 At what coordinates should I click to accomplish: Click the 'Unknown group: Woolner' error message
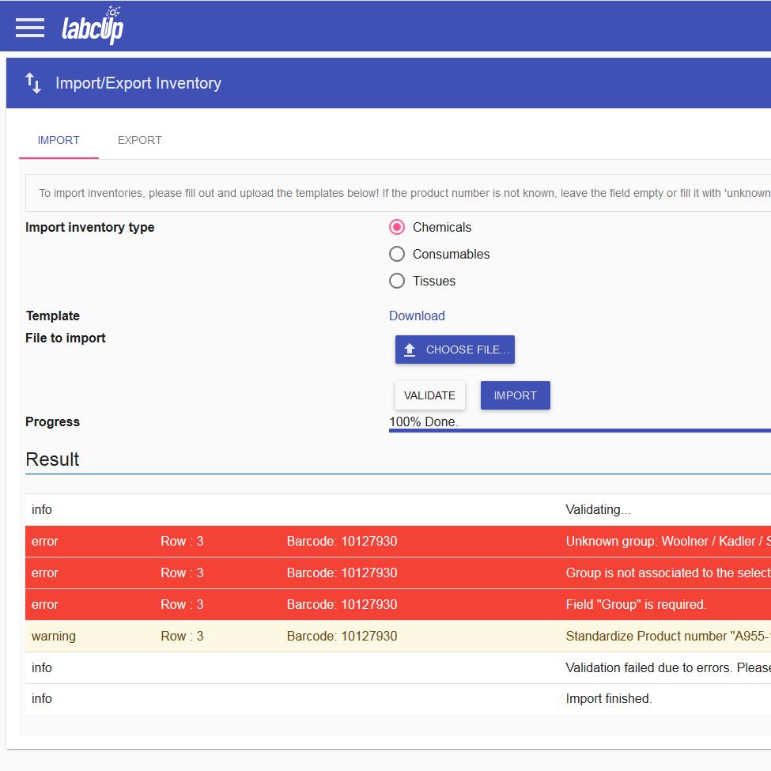tap(668, 542)
